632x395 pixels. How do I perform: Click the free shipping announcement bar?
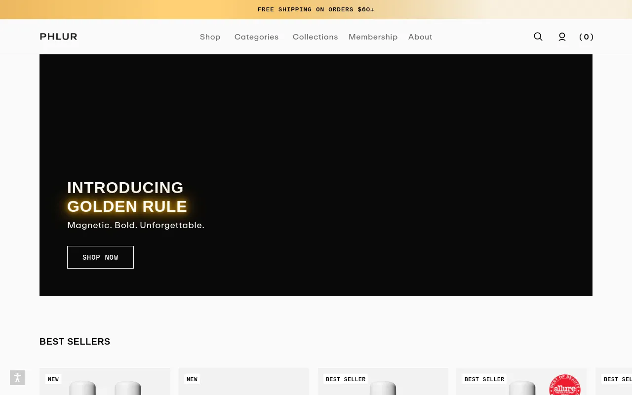(x=316, y=9)
